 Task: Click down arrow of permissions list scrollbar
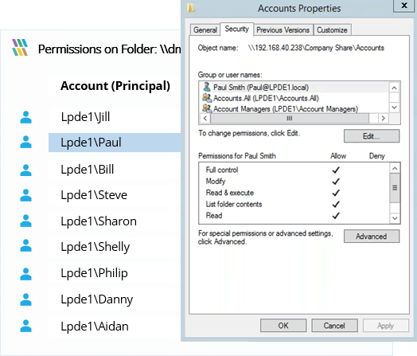[395, 218]
